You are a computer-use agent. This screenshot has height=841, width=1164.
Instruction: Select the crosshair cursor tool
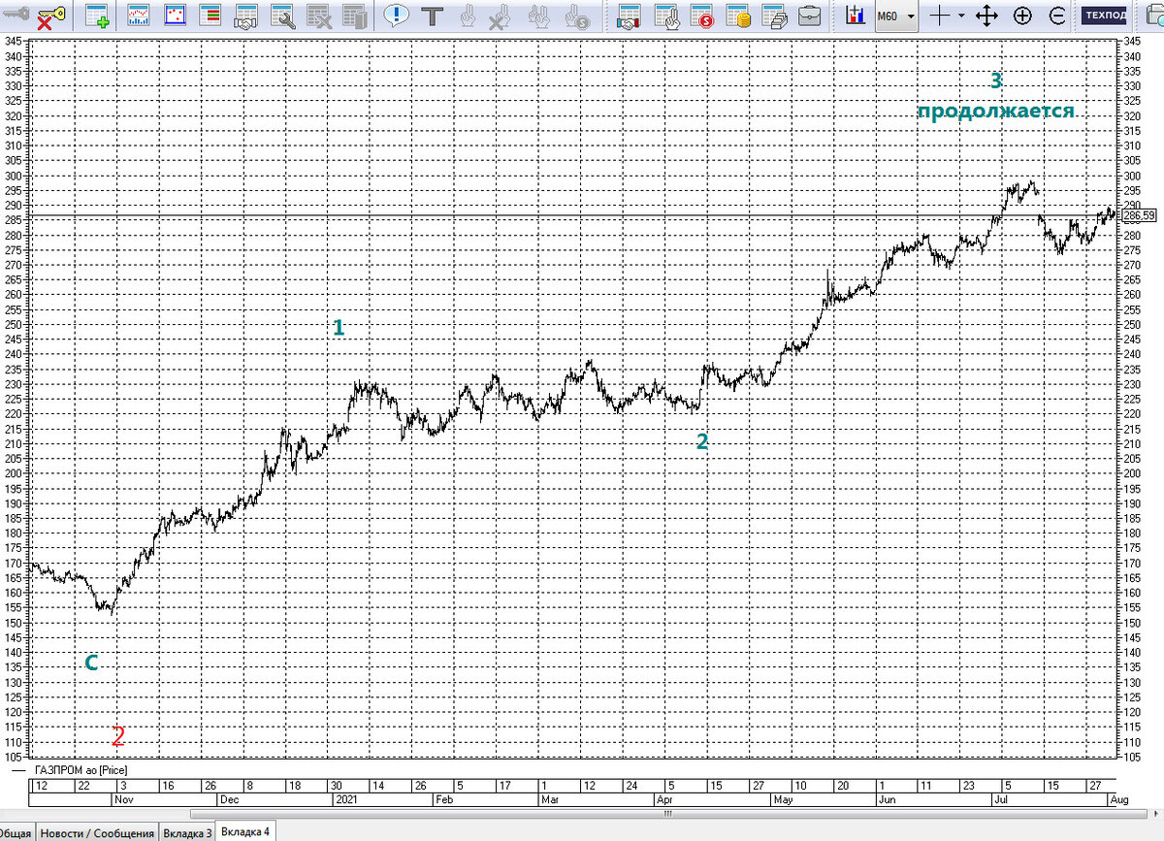point(938,16)
